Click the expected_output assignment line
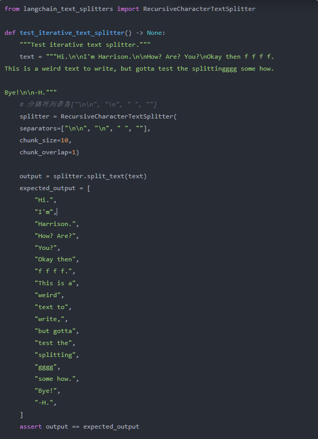The image size is (318, 439). (55, 188)
